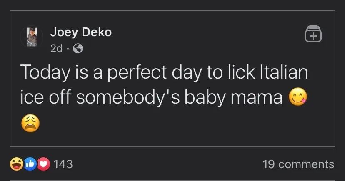
Task: Click the weary face emoji in post
Action: pyautogui.click(x=30, y=123)
